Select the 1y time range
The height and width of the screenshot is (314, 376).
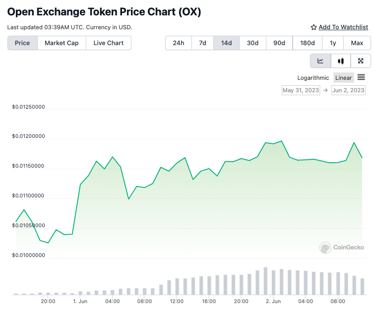333,43
